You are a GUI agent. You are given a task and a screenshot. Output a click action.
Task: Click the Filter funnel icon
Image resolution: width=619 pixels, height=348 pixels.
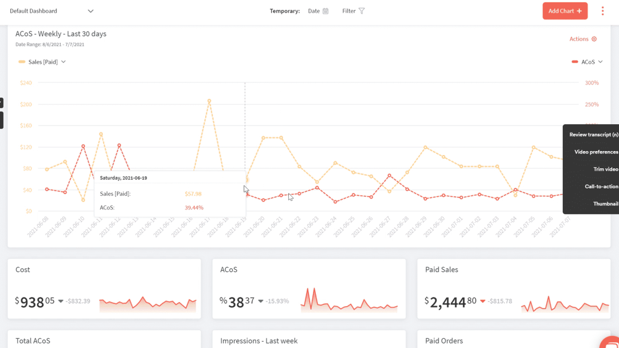[x=362, y=11]
